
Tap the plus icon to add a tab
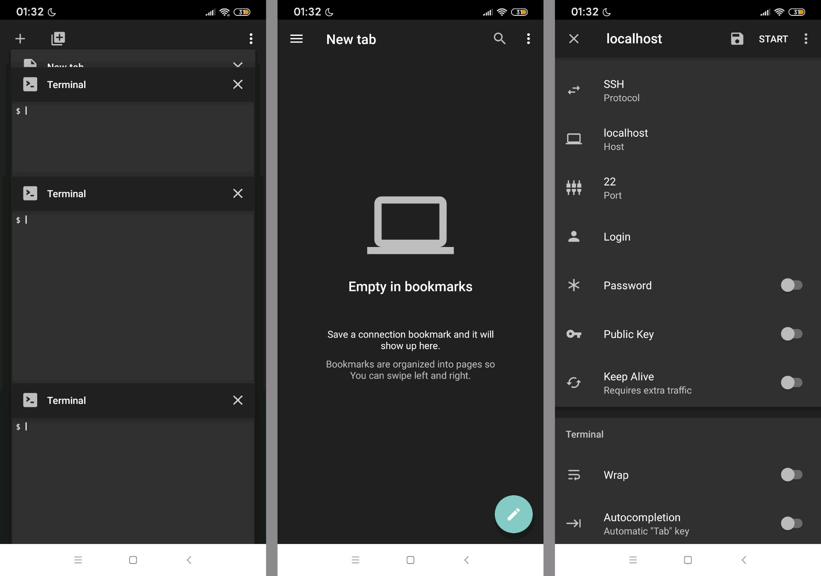(x=20, y=39)
